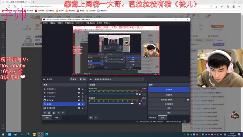
Task: Hide the selected 游戏源 source
Action: click(x=79, y=104)
